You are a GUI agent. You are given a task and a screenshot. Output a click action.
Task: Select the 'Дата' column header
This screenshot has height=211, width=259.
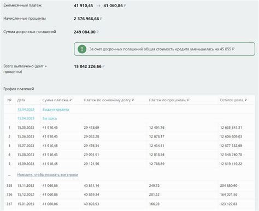point(21,100)
